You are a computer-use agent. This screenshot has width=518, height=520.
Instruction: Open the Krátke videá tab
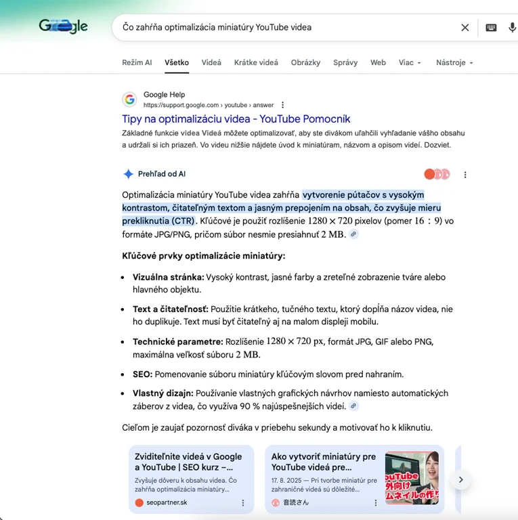coord(256,63)
